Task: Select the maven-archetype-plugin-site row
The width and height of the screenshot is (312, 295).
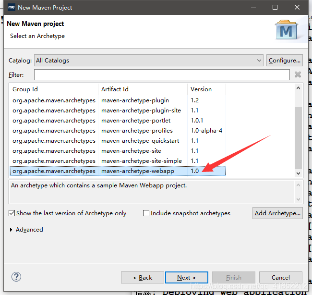Action: coord(118,111)
